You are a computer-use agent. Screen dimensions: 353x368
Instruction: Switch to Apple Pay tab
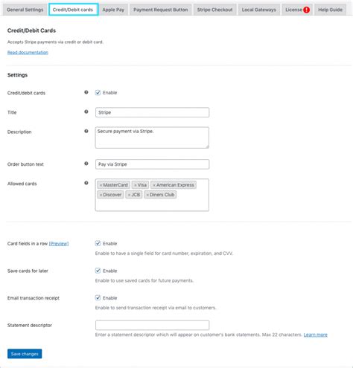[x=113, y=10]
